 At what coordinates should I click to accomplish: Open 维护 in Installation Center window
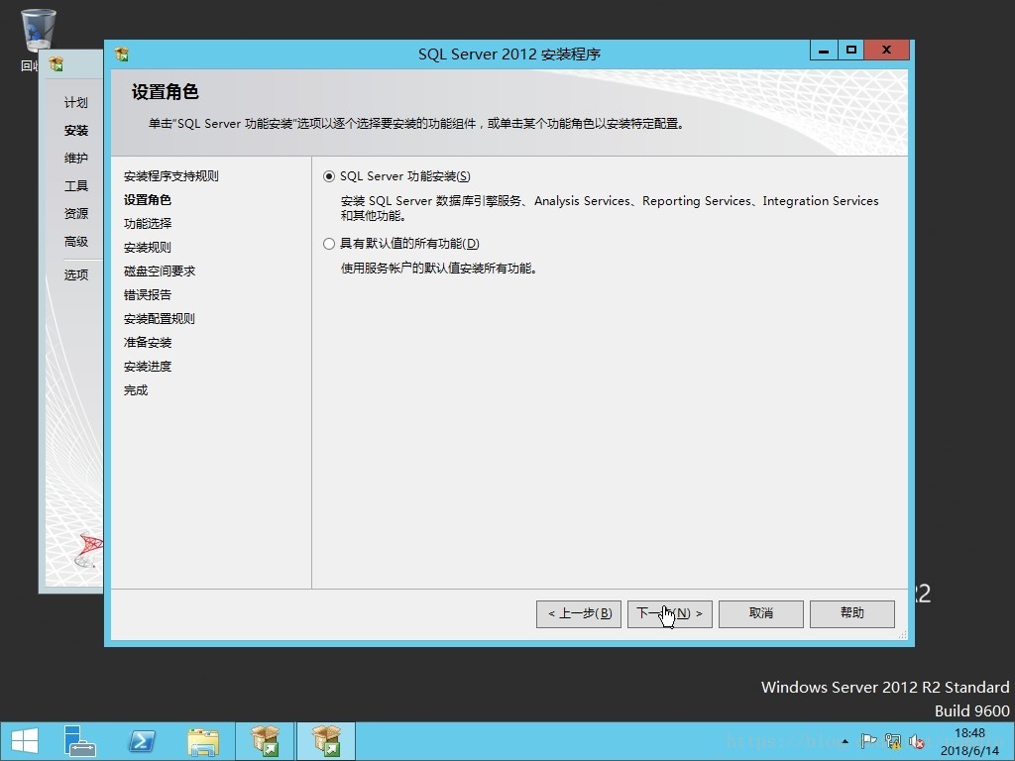(75, 158)
